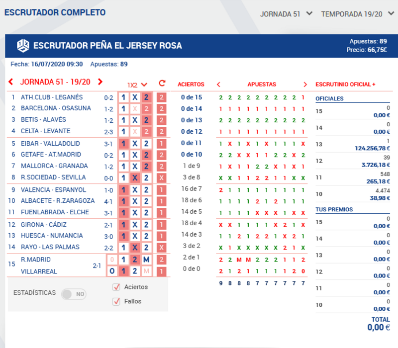Click the TUS PREMIOS section heading
Viewport: 398px width, 348px height.
click(x=334, y=209)
